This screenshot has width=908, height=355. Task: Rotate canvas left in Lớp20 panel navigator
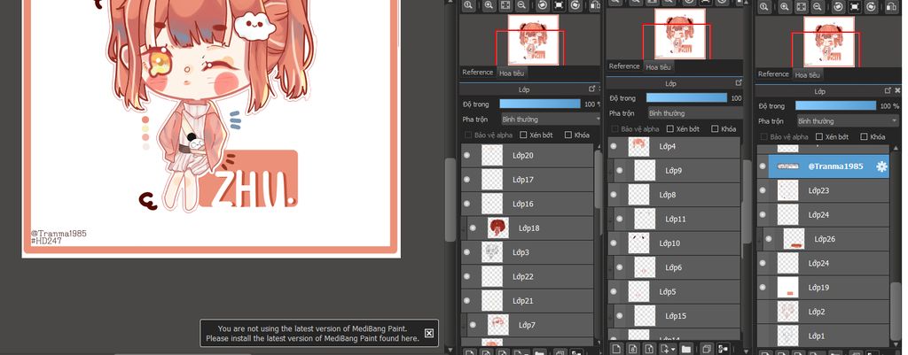click(543, 5)
